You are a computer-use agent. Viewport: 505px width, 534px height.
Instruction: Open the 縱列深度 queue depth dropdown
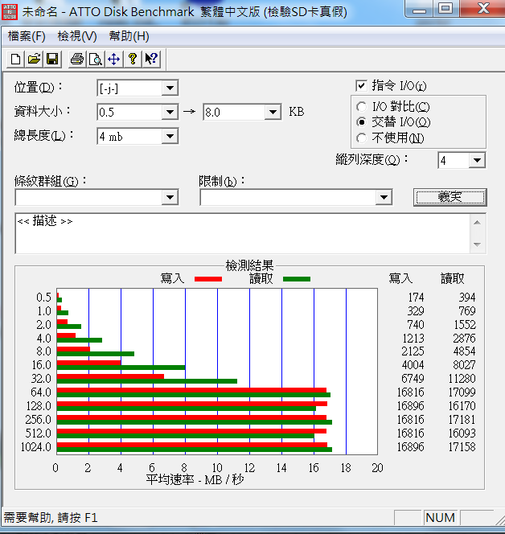click(477, 160)
